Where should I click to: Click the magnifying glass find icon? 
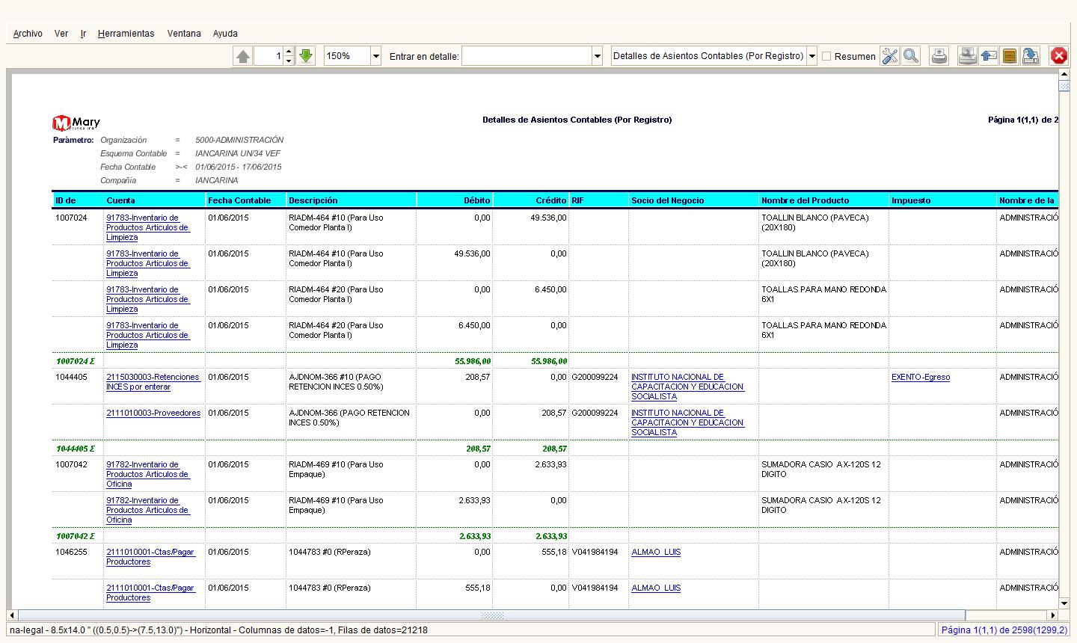pos(910,56)
